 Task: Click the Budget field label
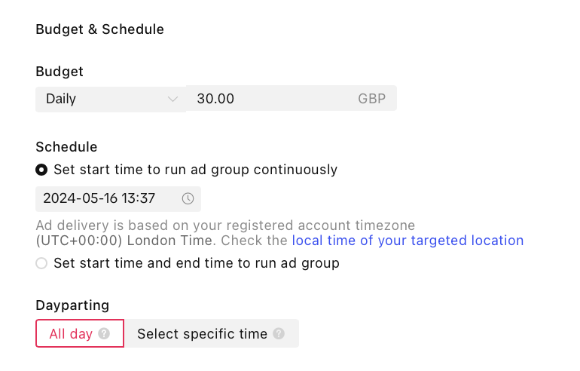point(60,72)
